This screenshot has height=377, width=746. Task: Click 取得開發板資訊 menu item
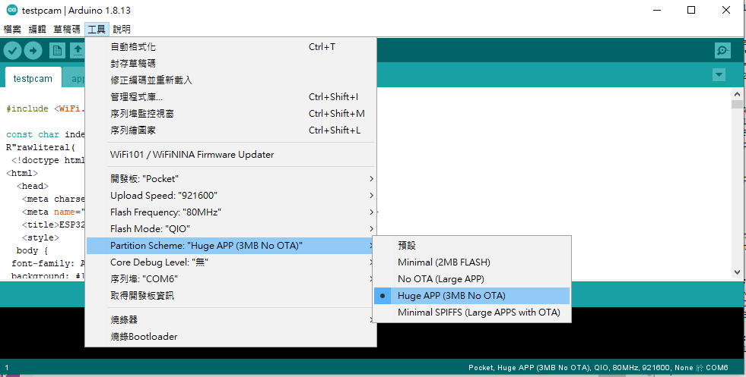pos(230,296)
